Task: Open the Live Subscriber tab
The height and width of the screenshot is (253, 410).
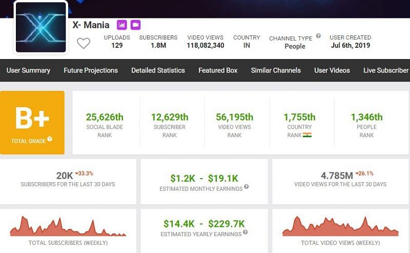Action: pyautogui.click(x=386, y=70)
